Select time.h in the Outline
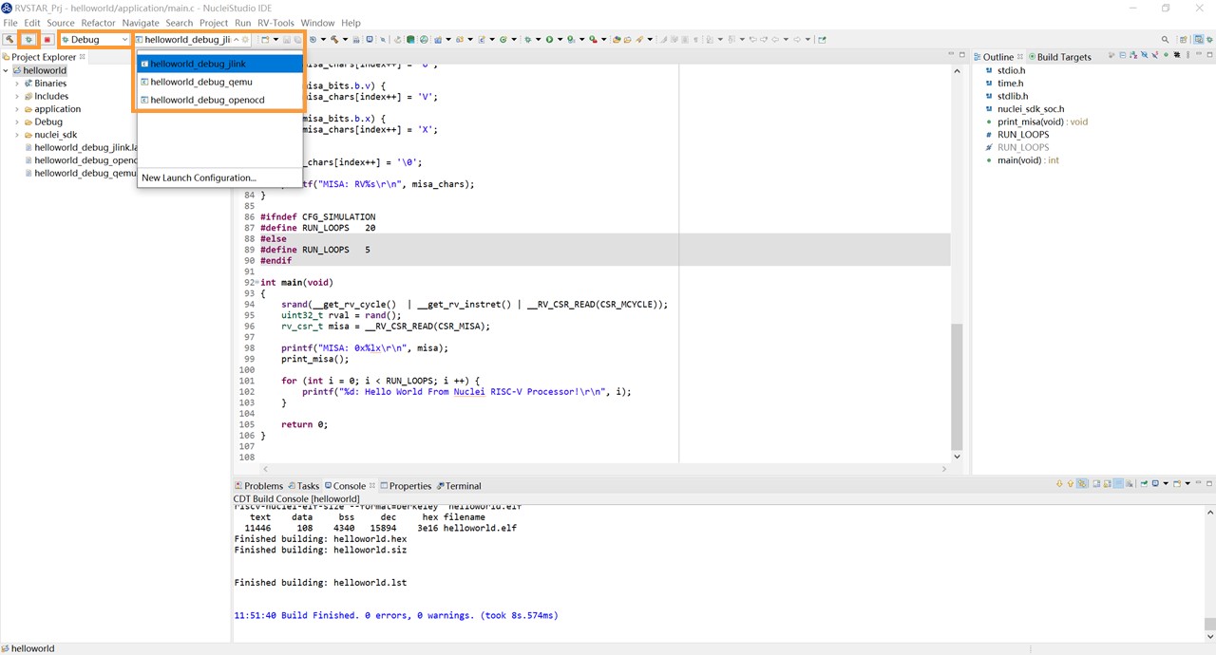The image size is (1216, 655). pyautogui.click(x=1010, y=84)
